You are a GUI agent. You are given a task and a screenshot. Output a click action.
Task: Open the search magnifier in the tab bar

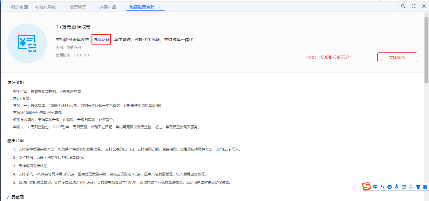[x=403, y=6]
